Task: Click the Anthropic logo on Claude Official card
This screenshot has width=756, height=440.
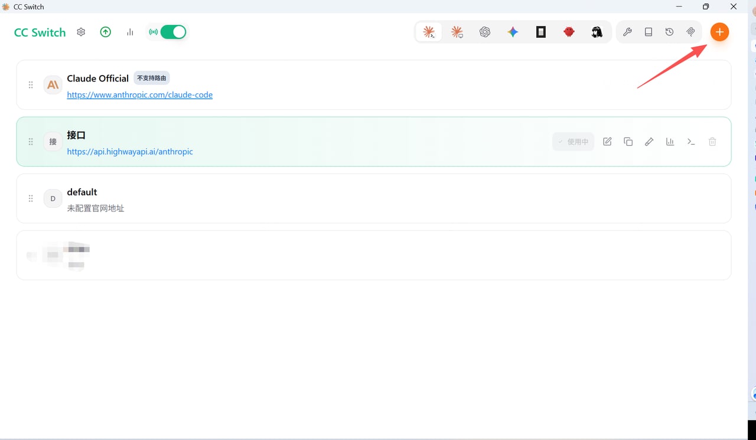Action: coord(53,85)
